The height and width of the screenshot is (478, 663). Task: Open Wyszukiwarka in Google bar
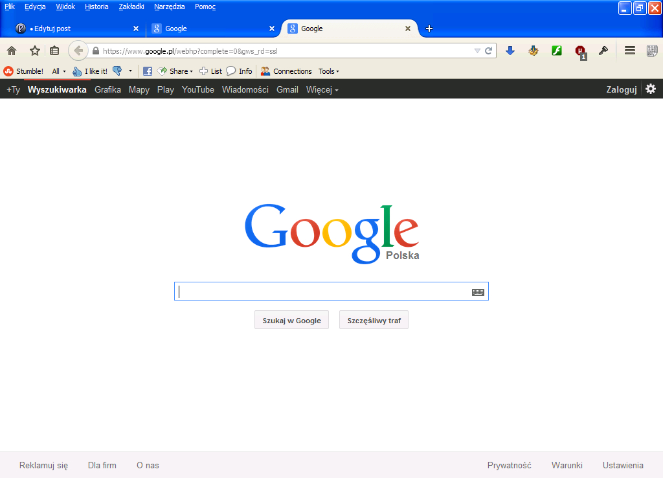pos(57,89)
